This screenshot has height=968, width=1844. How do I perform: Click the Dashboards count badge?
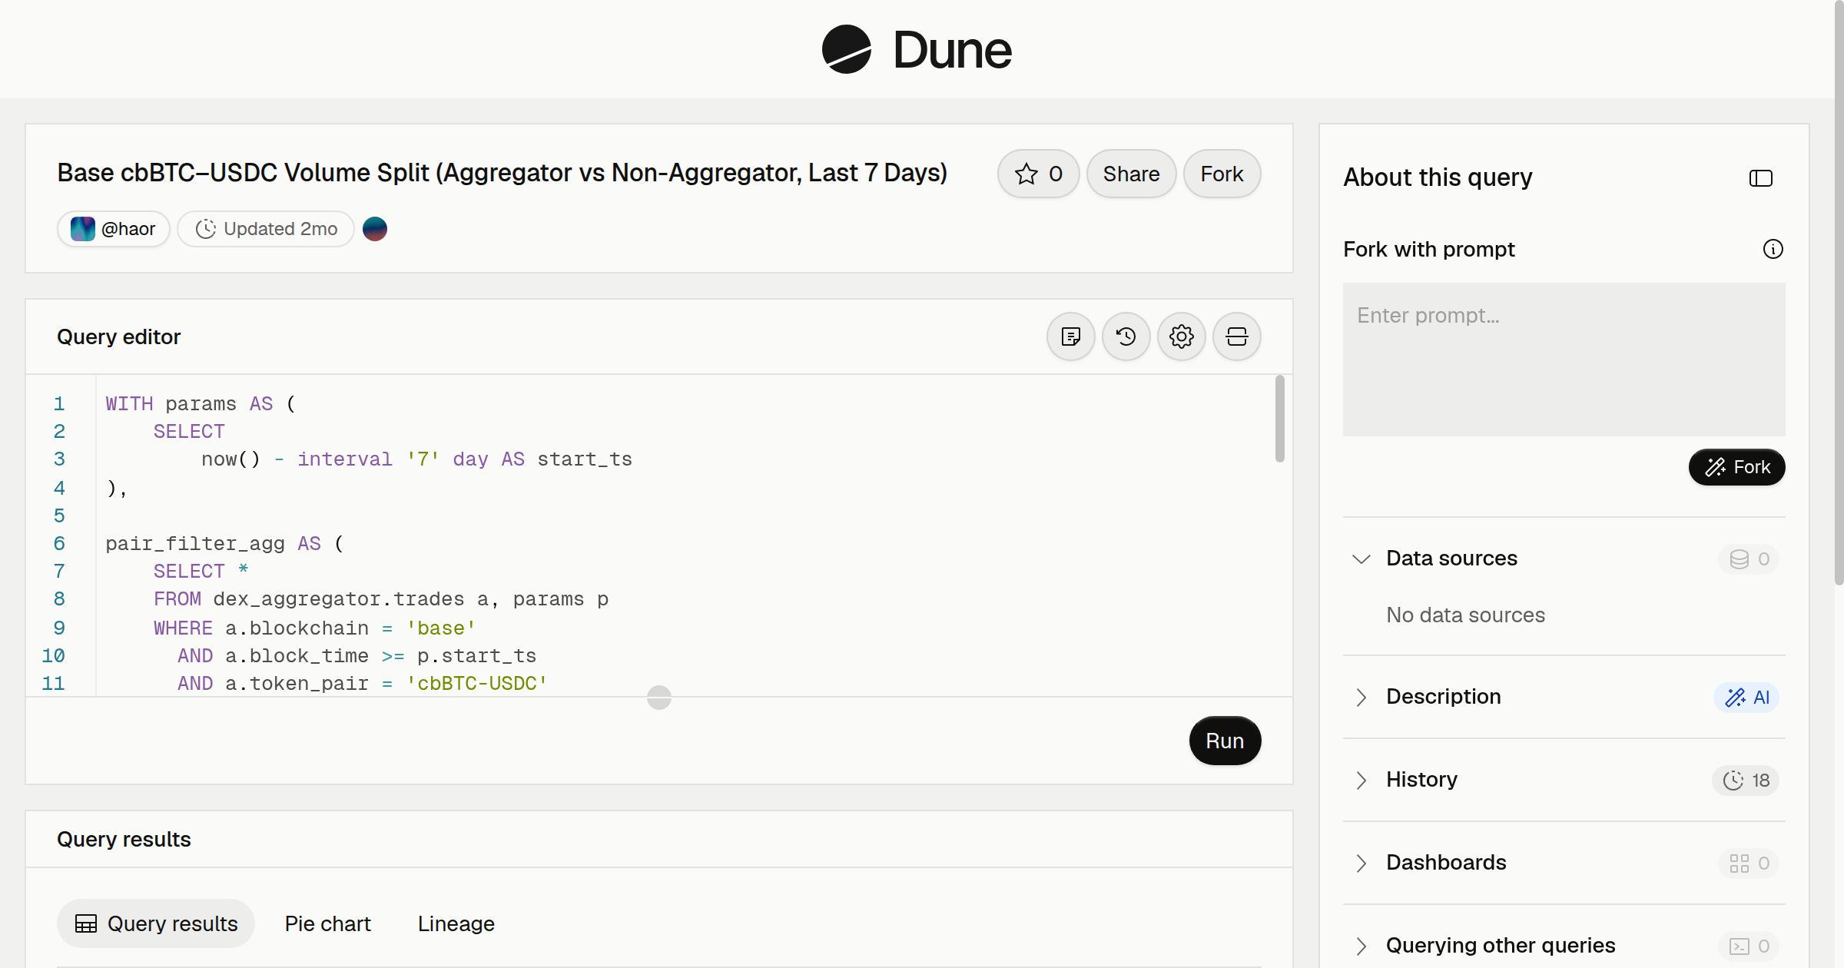click(1749, 864)
